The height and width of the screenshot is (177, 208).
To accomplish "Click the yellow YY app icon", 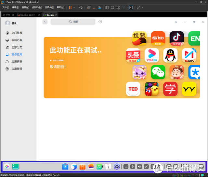I will (x=189, y=89).
